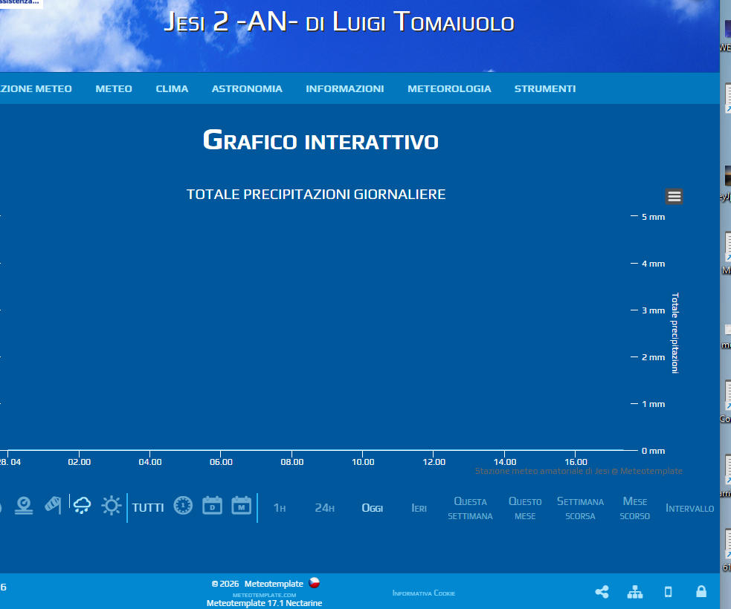Expand the Strumenti navigation menu
The image size is (731, 609).
tap(544, 88)
